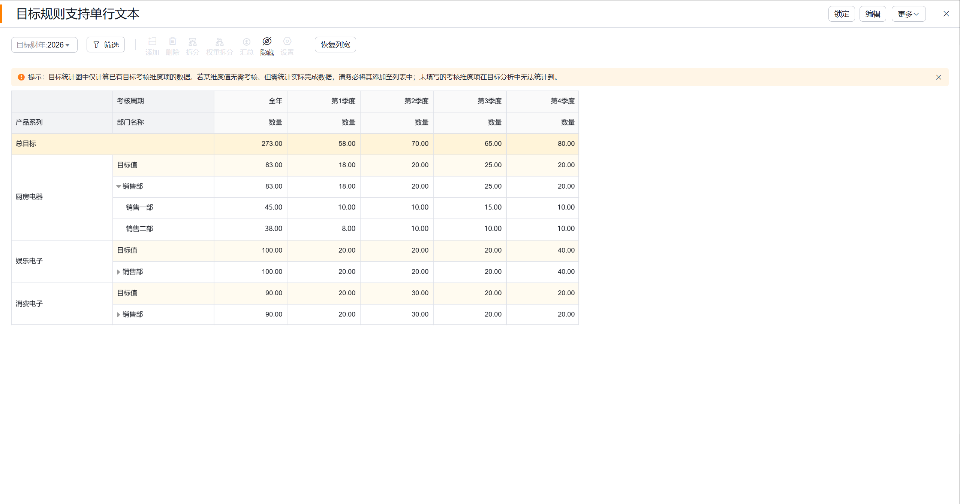This screenshot has width=960, height=504.
Task: Click the 添加 (add) toolbar icon
Action: click(152, 42)
